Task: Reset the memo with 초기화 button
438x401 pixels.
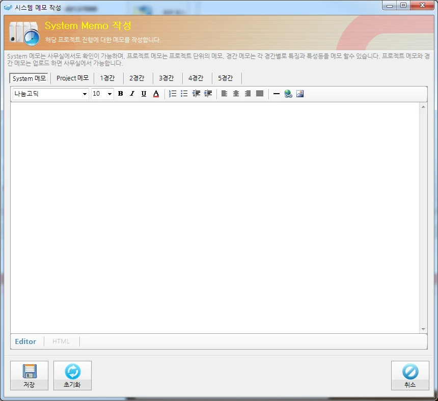Action: pyautogui.click(x=72, y=376)
